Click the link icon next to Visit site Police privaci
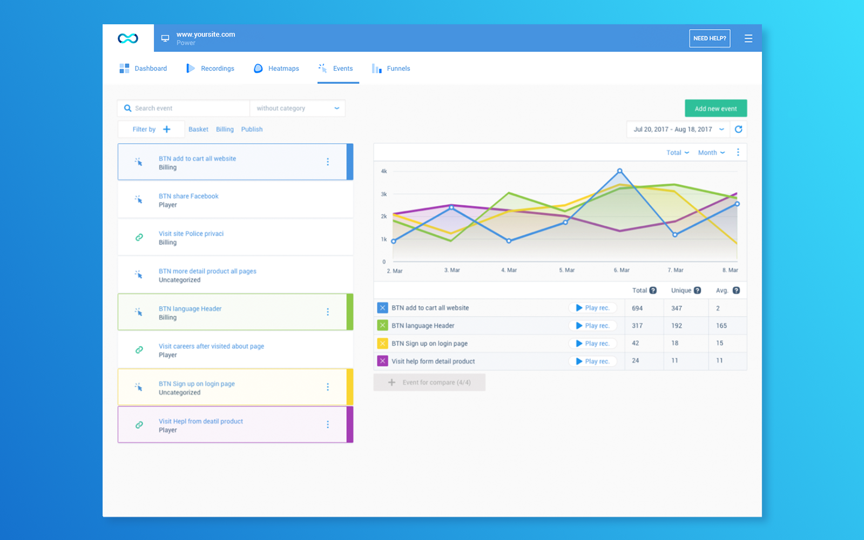Image resolution: width=864 pixels, height=540 pixels. tap(139, 237)
